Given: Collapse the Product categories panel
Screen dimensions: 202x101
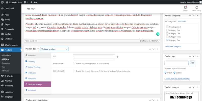Looking at the screenshot, I should 198,16.
